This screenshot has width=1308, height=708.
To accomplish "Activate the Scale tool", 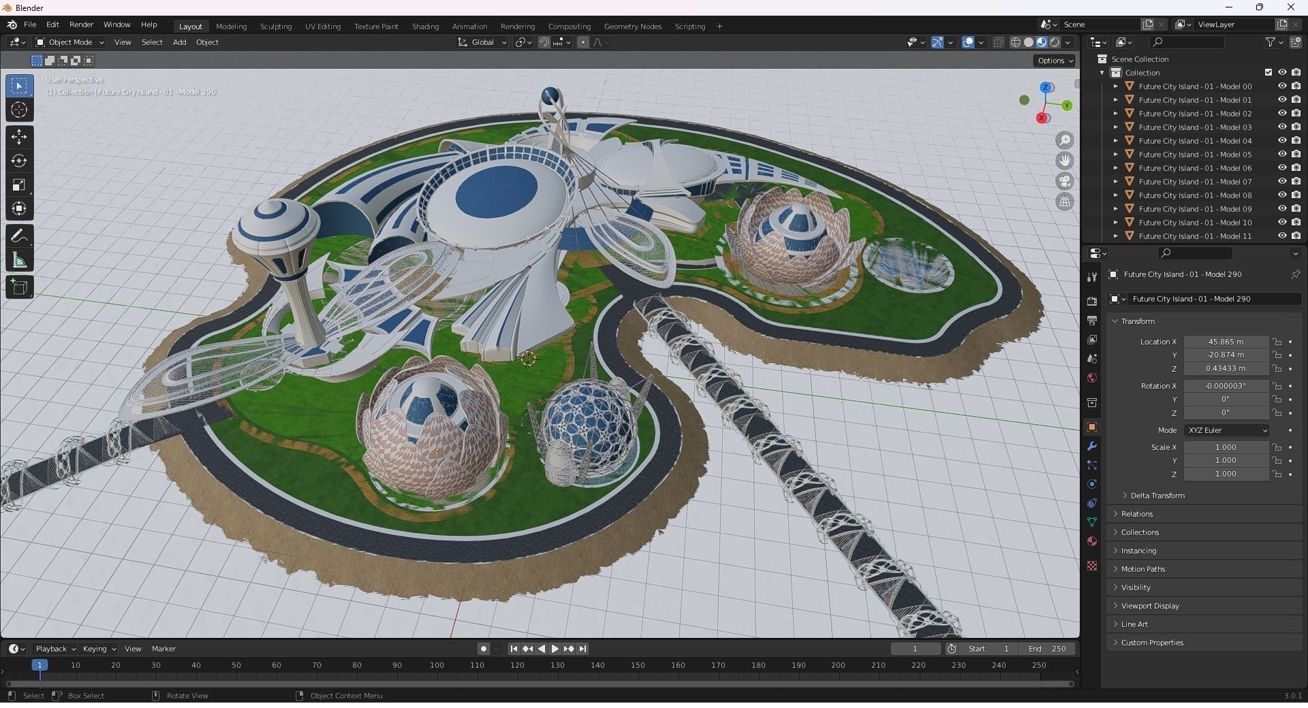I will pyautogui.click(x=19, y=184).
